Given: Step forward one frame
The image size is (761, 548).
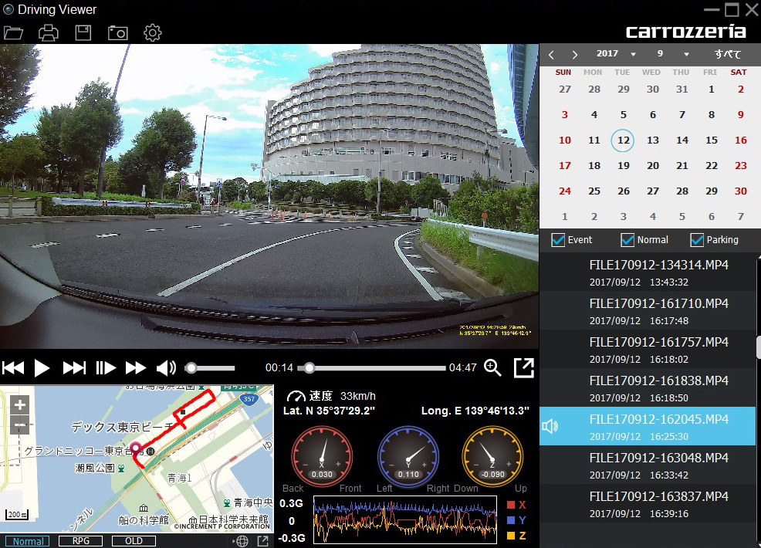Looking at the screenshot, I should (x=106, y=368).
